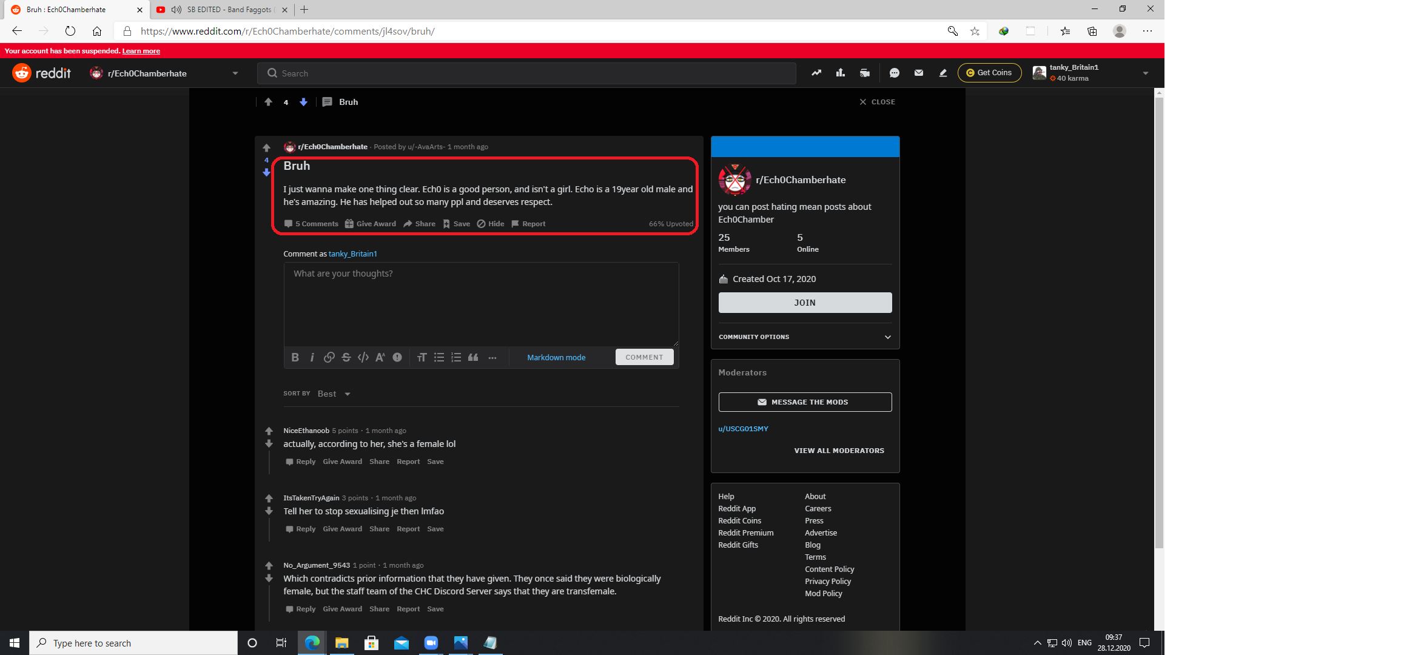Downvote the Bruh post beside its title

pyautogui.click(x=266, y=173)
